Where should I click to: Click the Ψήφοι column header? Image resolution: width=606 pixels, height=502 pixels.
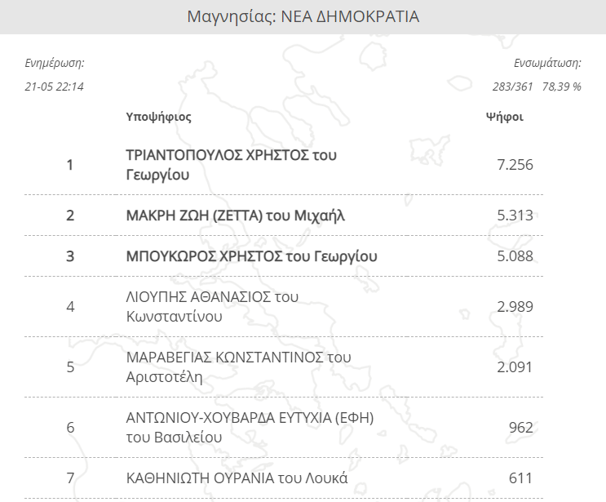pyautogui.click(x=504, y=117)
